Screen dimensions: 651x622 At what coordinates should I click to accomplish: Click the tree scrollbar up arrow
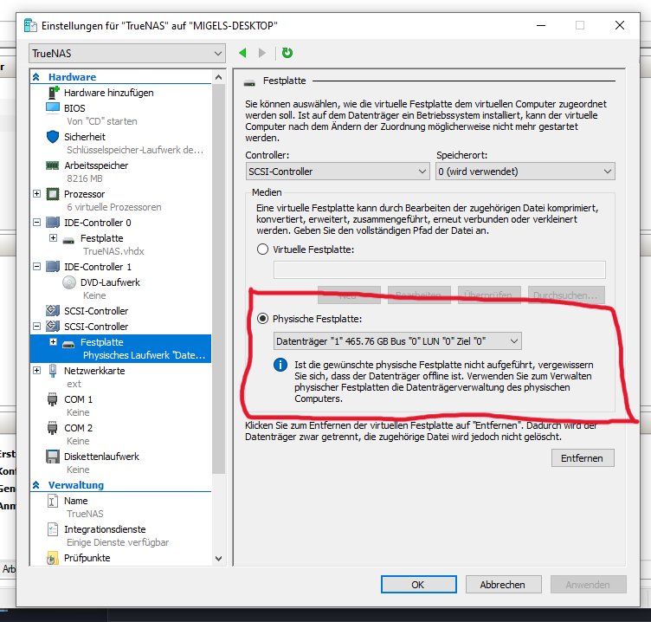tap(219, 77)
